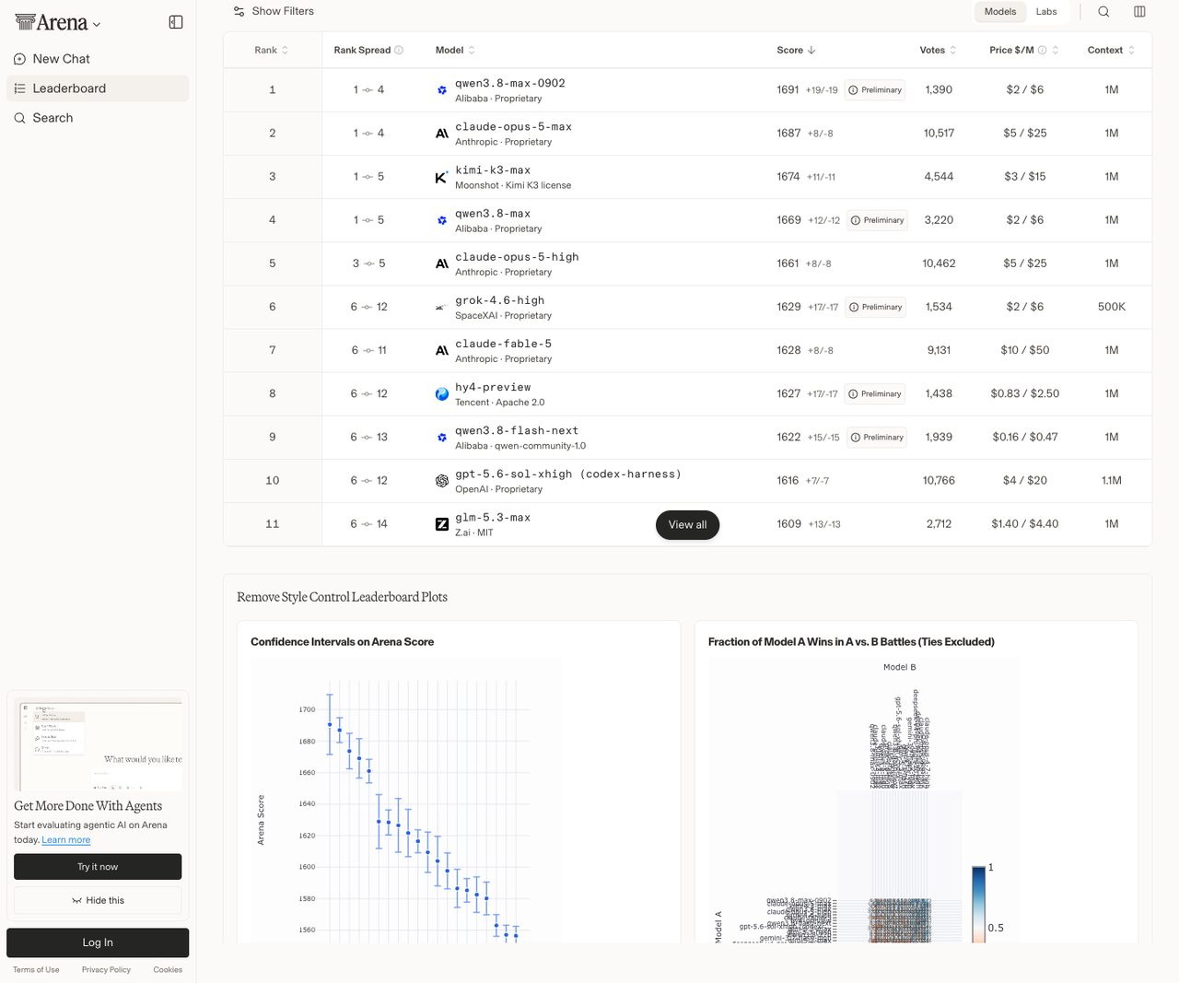Open Leaderboard in the sidebar
Screen dimensions: 1179x983
click(x=98, y=88)
